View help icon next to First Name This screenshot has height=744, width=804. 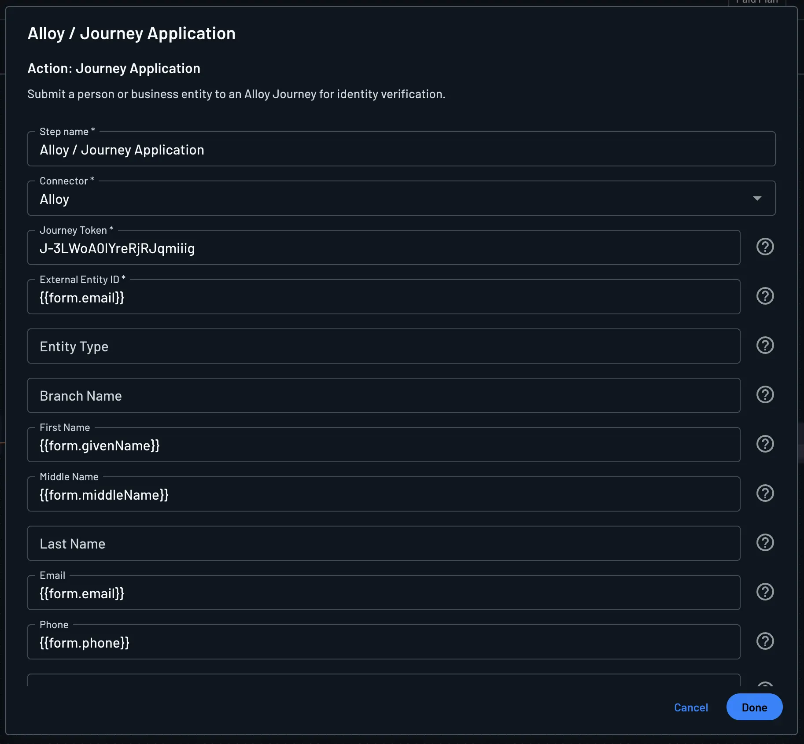tap(765, 444)
